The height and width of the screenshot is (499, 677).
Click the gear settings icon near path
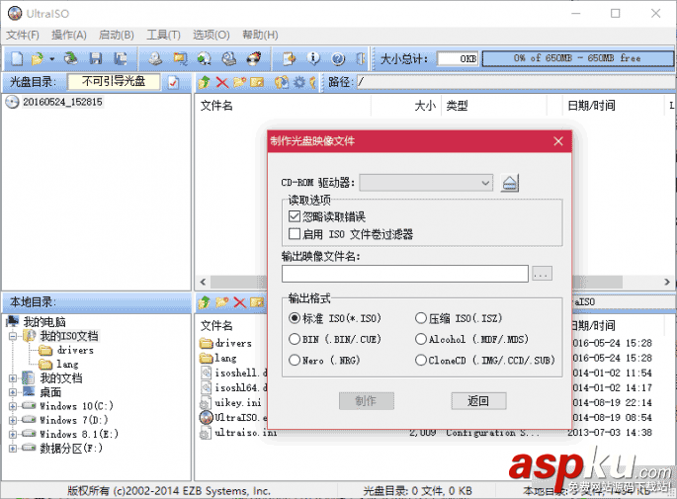299,82
